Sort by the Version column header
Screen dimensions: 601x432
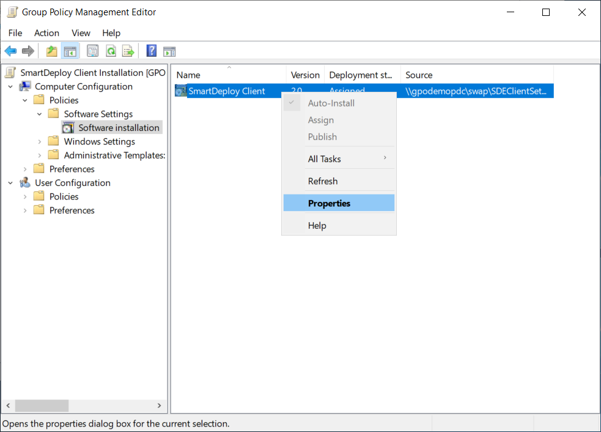(306, 75)
